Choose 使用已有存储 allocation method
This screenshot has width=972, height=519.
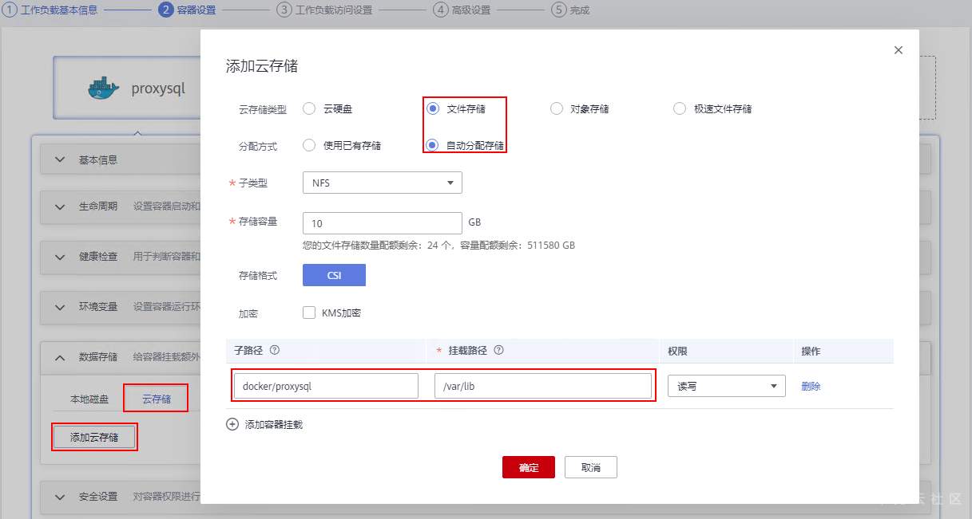(309, 145)
